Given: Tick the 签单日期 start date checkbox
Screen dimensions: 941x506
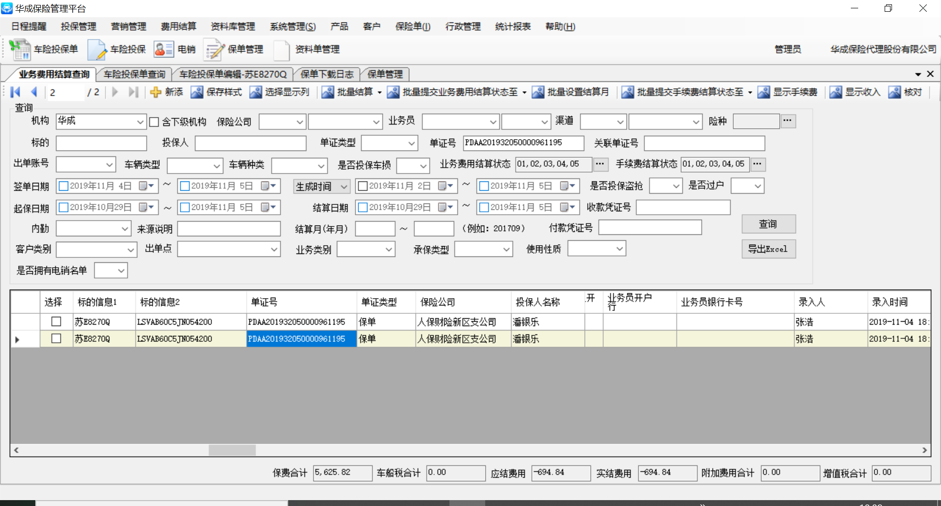Looking at the screenshot, I should click(x=63, y=186).
